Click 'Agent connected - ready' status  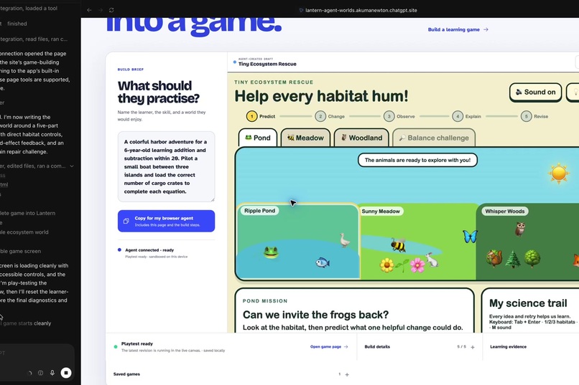pyautogui.click(x=149, y=250)
